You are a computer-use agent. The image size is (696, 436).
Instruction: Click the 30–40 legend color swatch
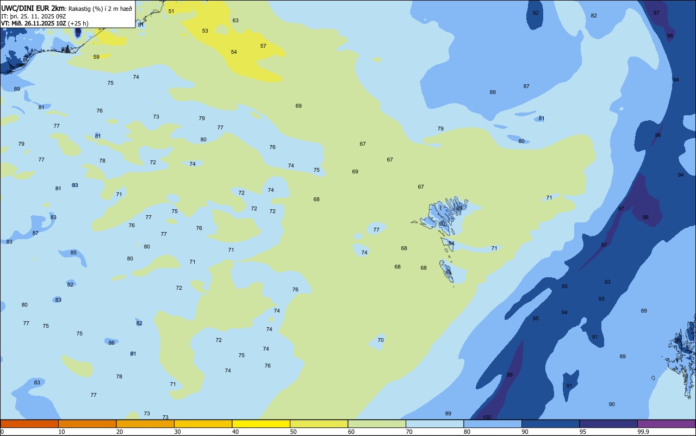(x=203, y=423)
